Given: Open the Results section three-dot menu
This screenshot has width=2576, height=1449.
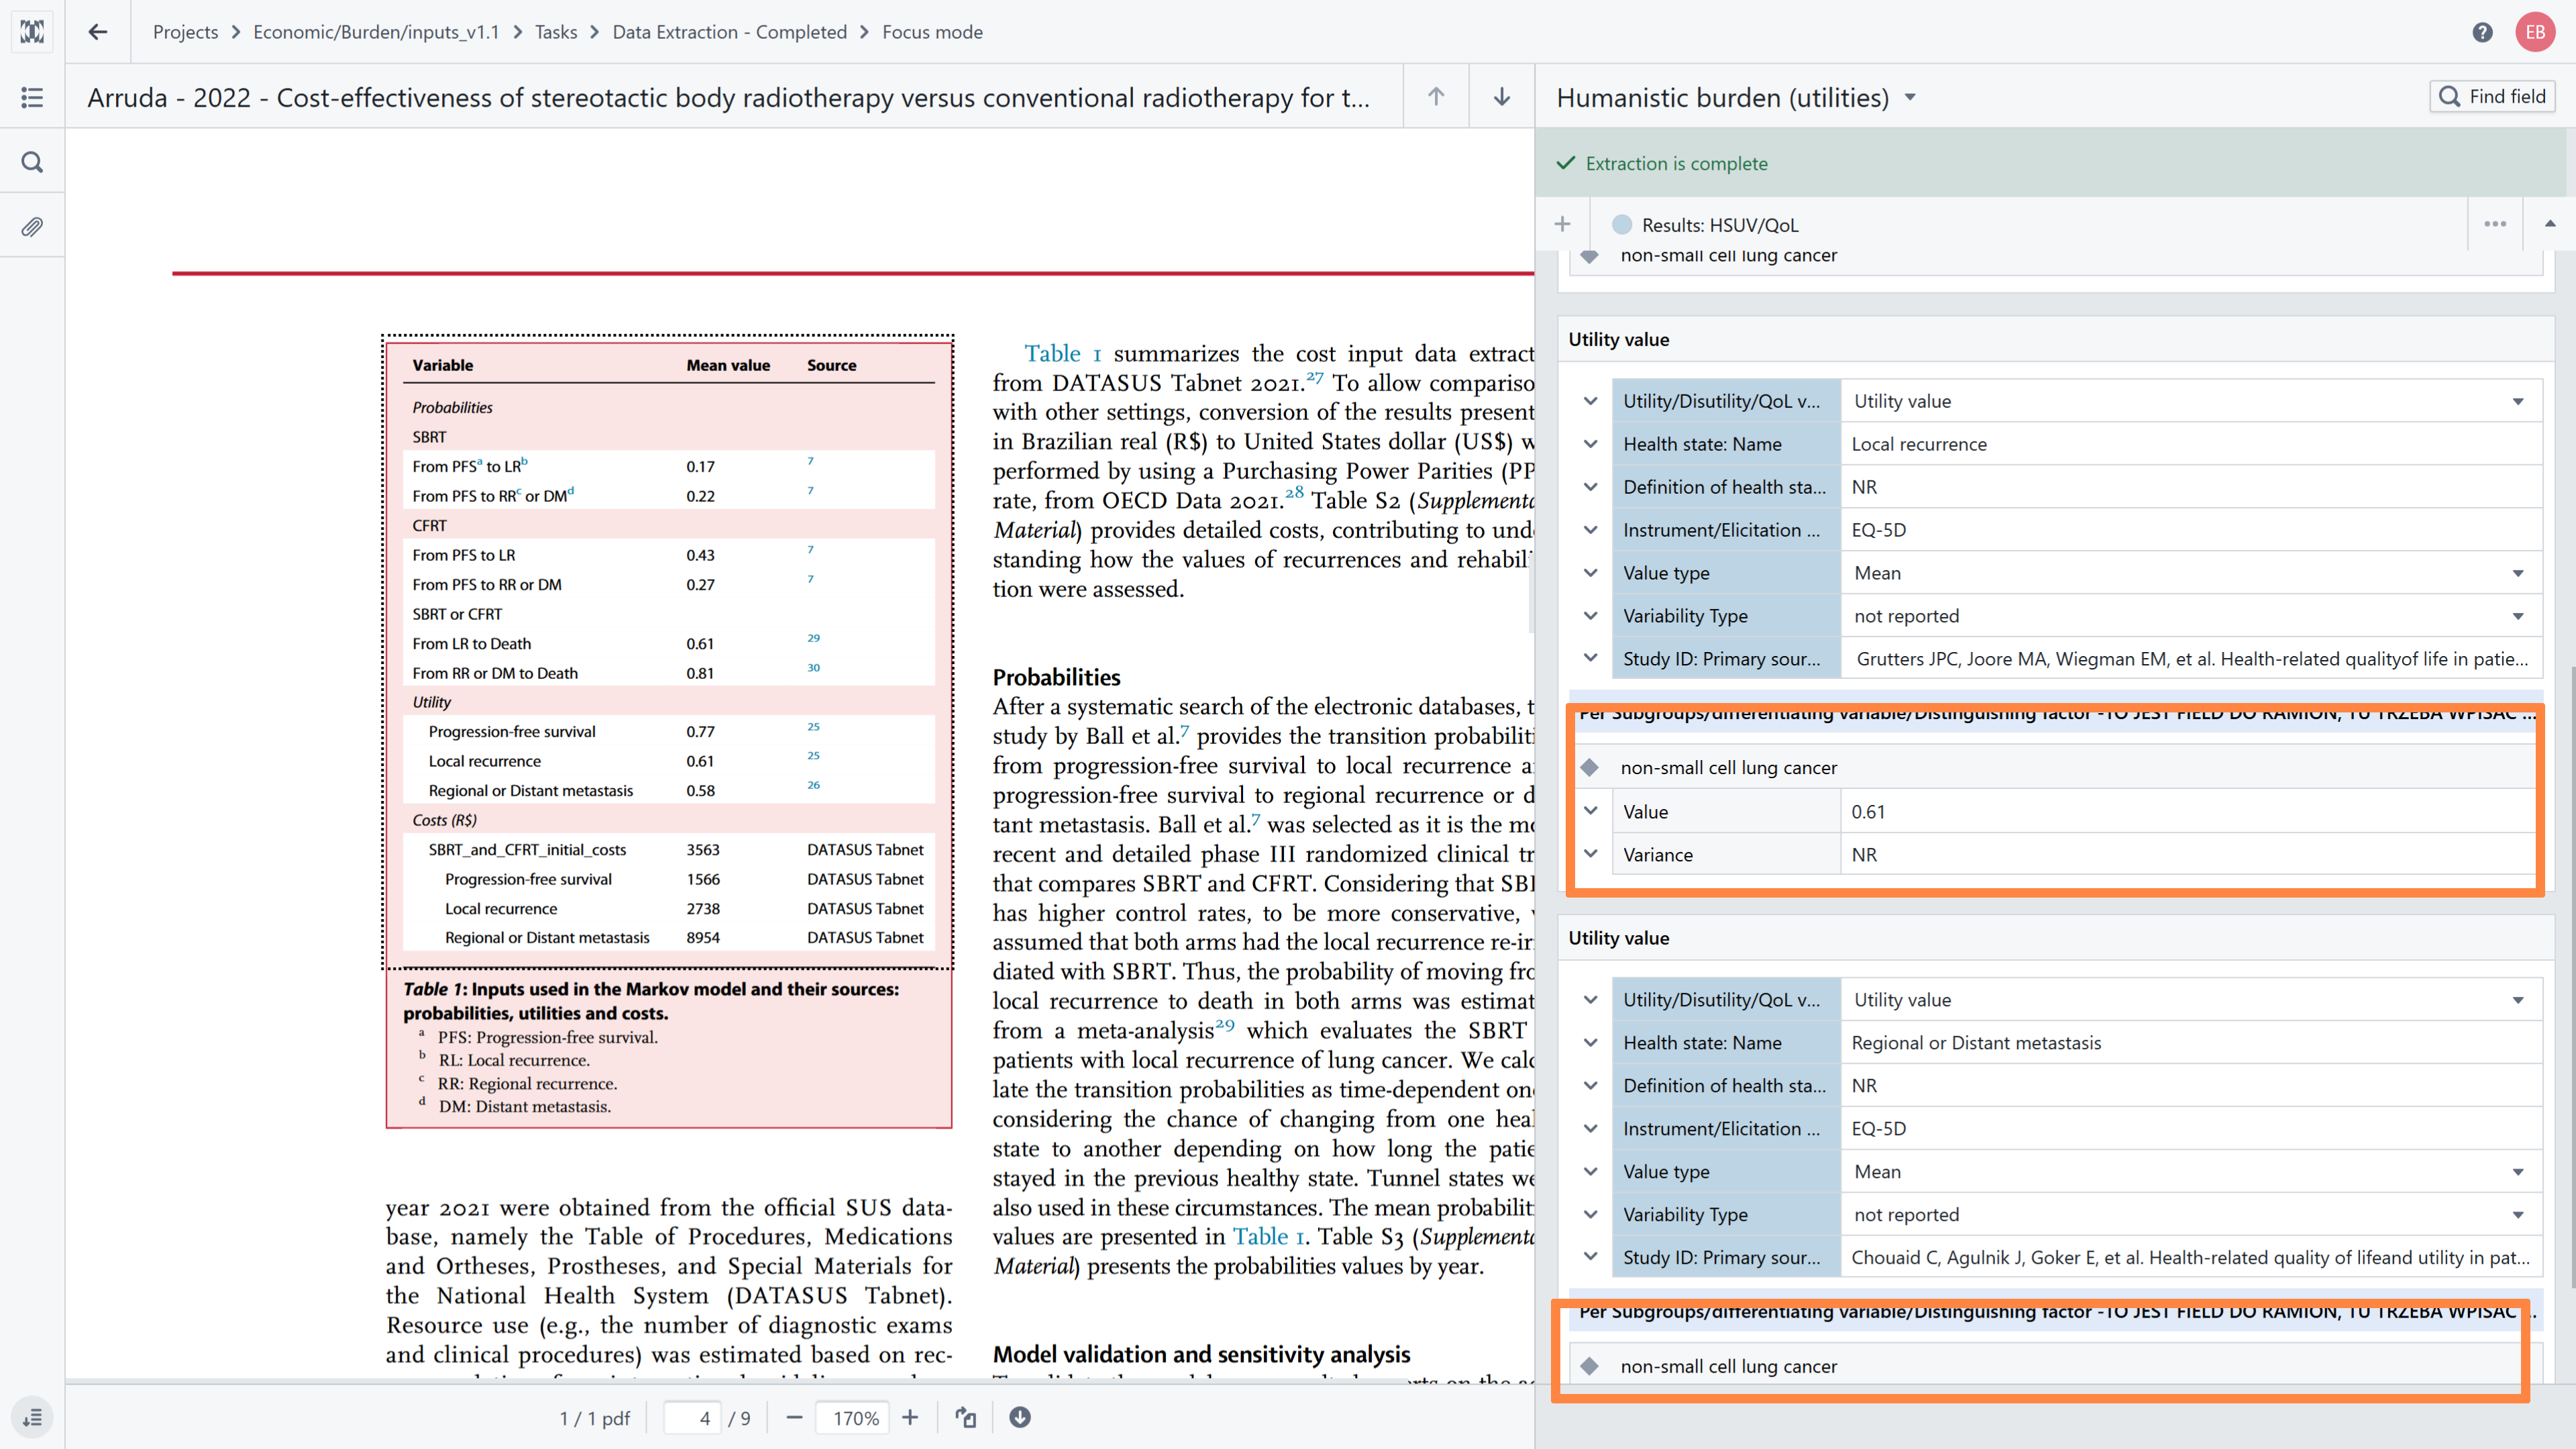Looking at the screenshot, I should (x=2495, y=224).
